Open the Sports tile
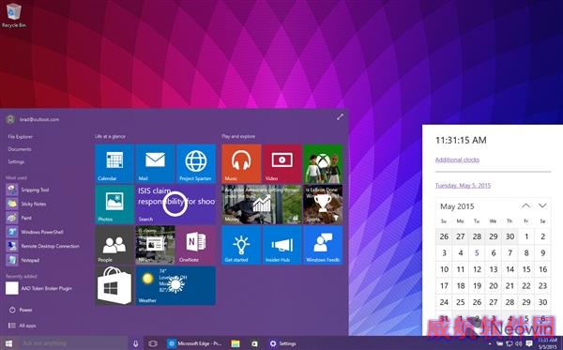Viewport: 563px width, 350px height. point(323,205)
